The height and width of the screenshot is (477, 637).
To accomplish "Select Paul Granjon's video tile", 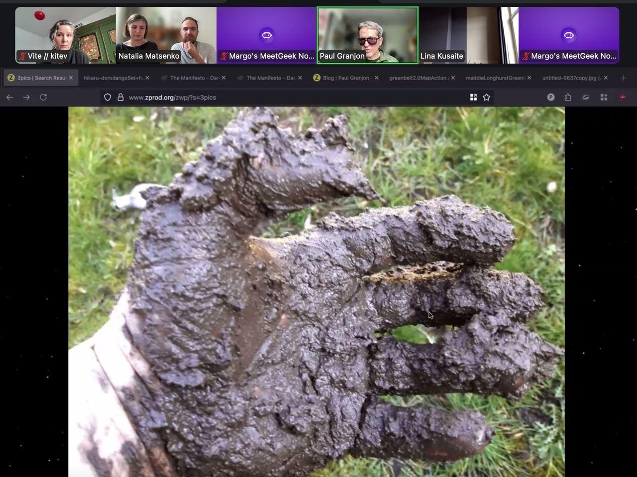I will tap(367, 35).
